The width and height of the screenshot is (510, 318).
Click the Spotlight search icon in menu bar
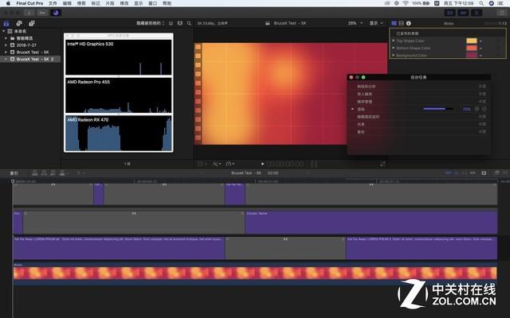[481, 3]
